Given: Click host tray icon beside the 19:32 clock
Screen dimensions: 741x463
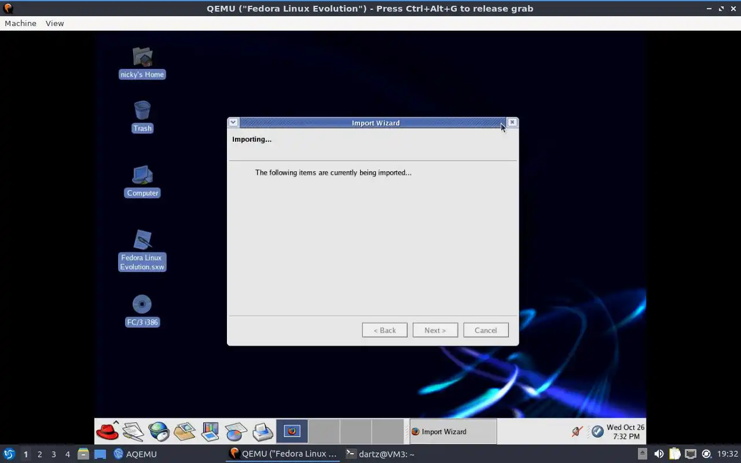Looking at the screenshot, I should (706, 454).
